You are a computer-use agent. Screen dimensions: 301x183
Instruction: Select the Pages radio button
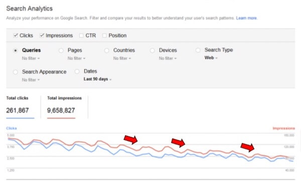click(61, 51)
